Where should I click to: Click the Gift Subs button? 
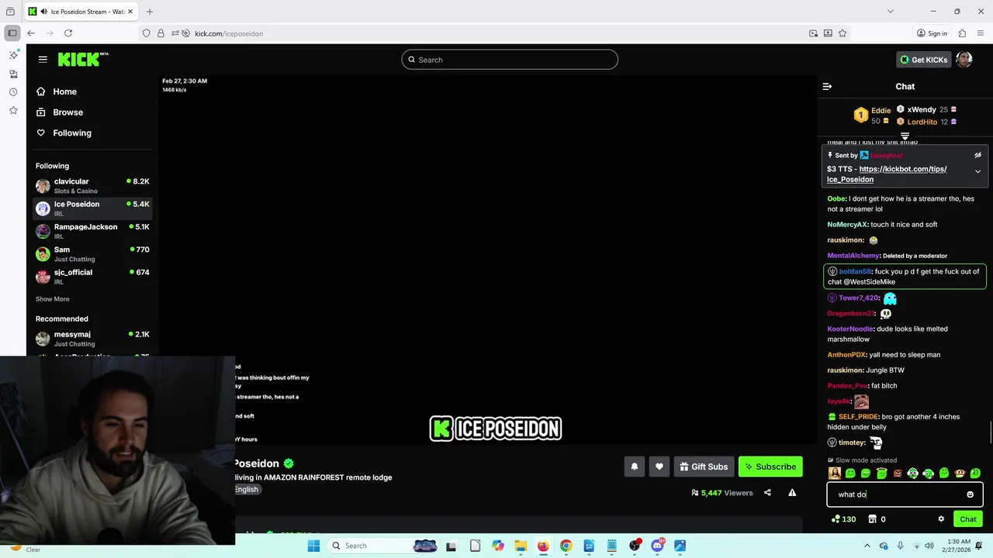(703, 467)
